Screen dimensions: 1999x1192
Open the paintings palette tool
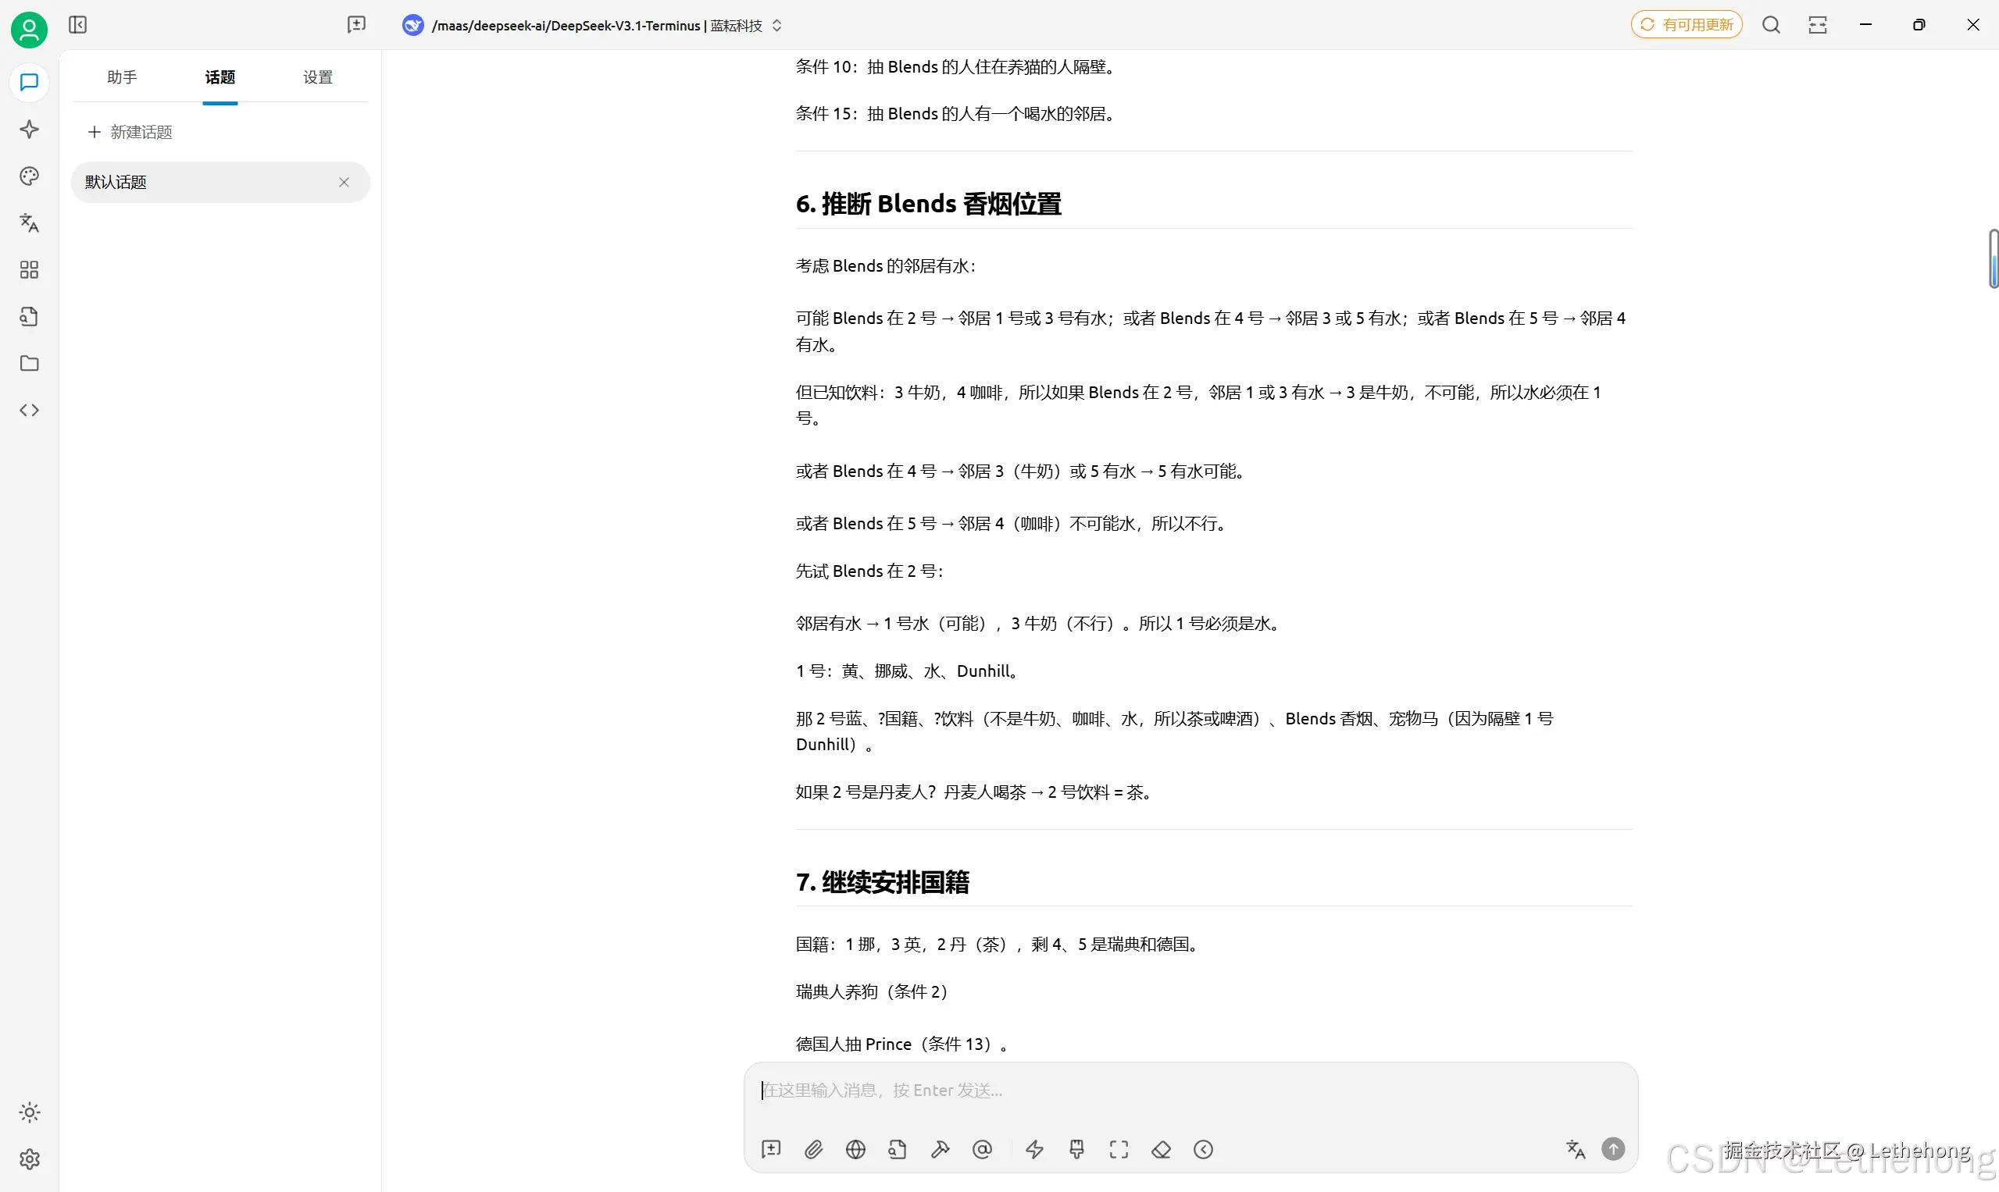coord(29,176)
